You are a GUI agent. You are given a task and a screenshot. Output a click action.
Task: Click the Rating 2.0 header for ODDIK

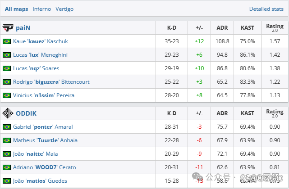tap(275, 113)
